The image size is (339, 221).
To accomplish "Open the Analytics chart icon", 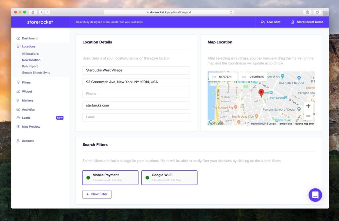I will [18, 110].
